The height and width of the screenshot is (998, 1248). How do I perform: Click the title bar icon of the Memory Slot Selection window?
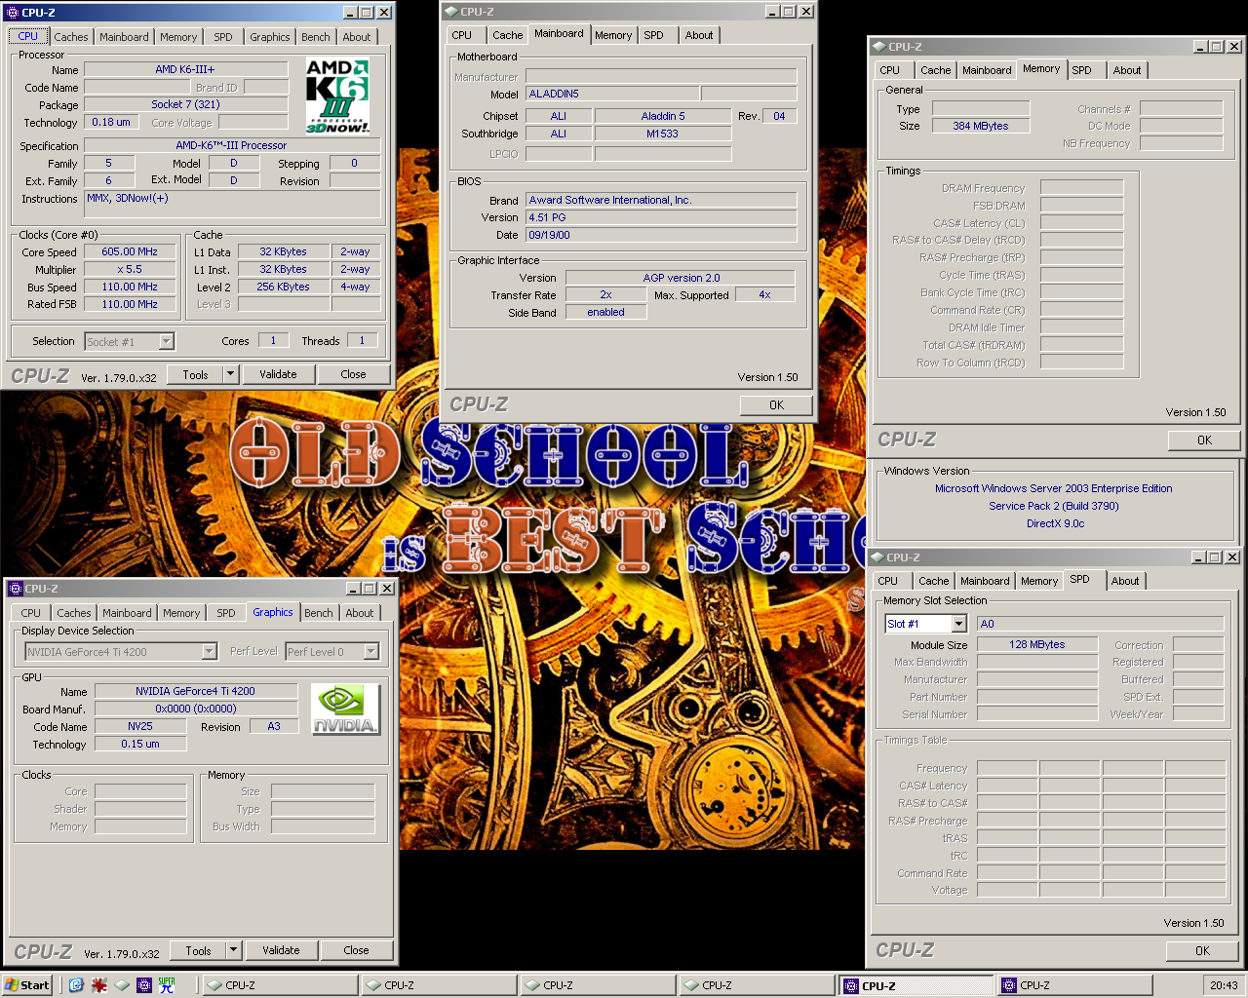[x=877, y=557]
